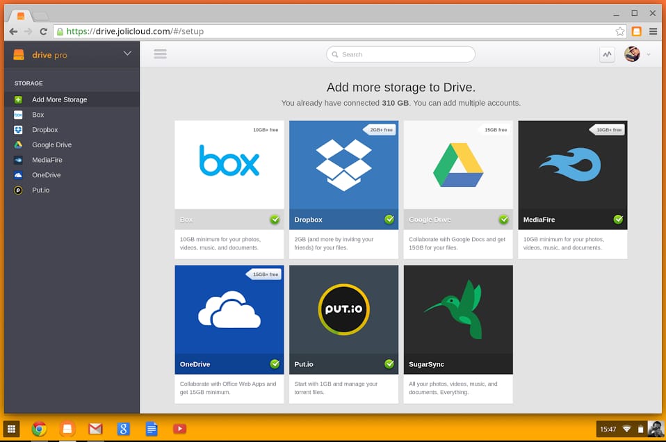Open a new browser tab
This screenshot has height=442, width=666.
point(41,17)
